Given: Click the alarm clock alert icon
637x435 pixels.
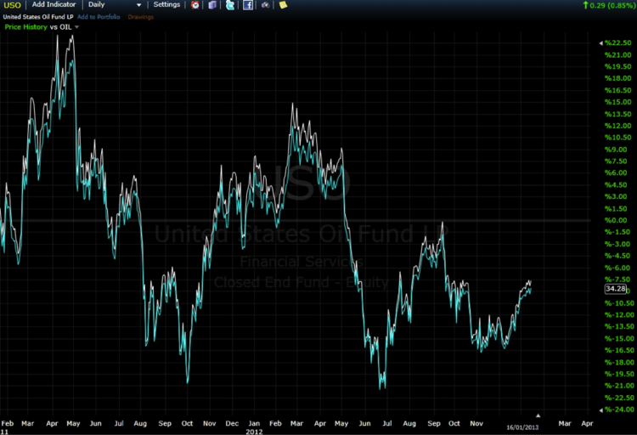Looking at the screenshot, I should pyautogui.click(x=195, y=5).
